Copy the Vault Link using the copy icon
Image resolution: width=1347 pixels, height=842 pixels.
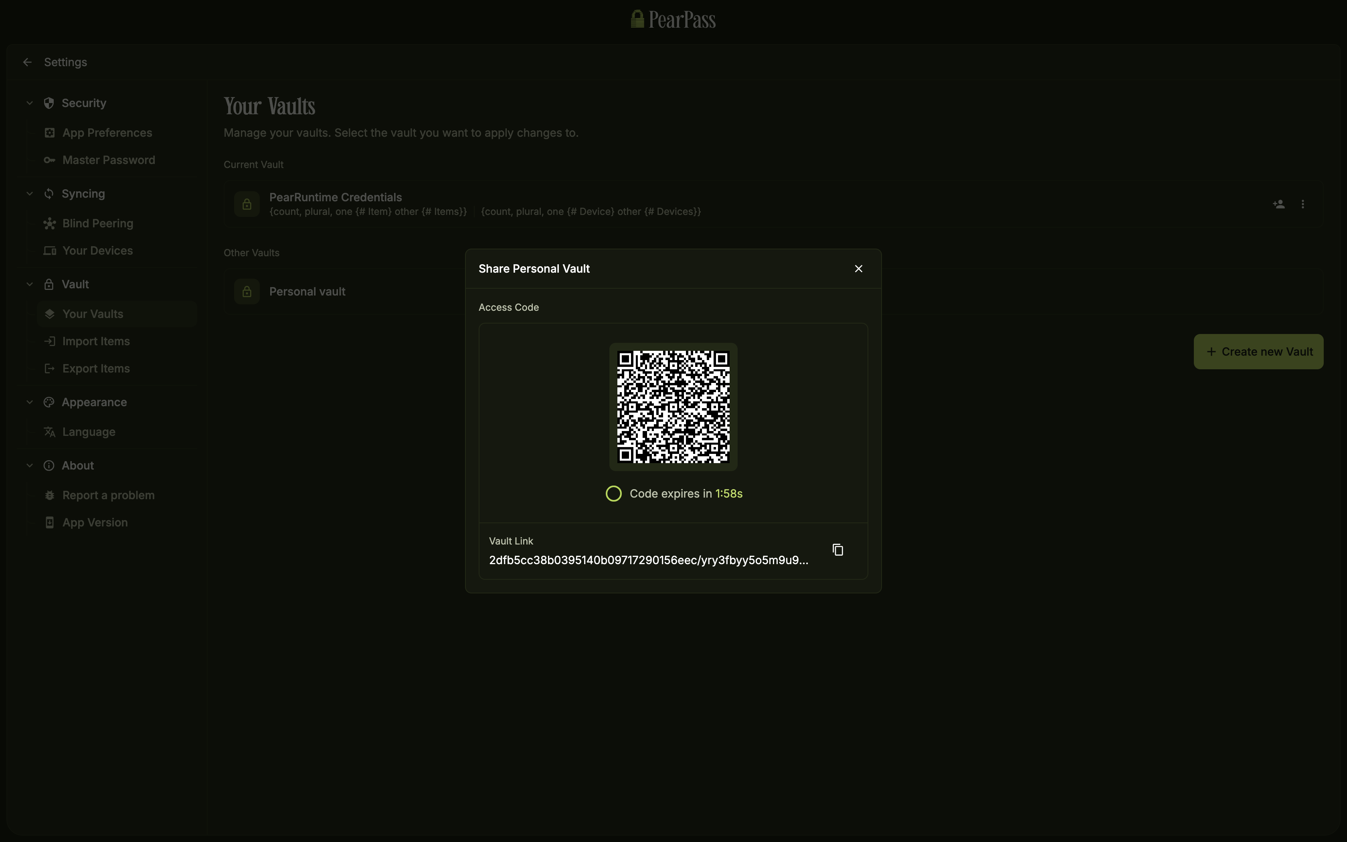coord(838,550)
